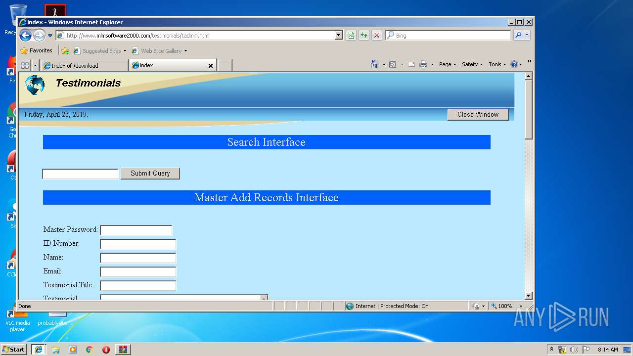This screenshot has height=356, width=633.
Task: Show hidden system tray icons arrow
Action: [552, 349]
